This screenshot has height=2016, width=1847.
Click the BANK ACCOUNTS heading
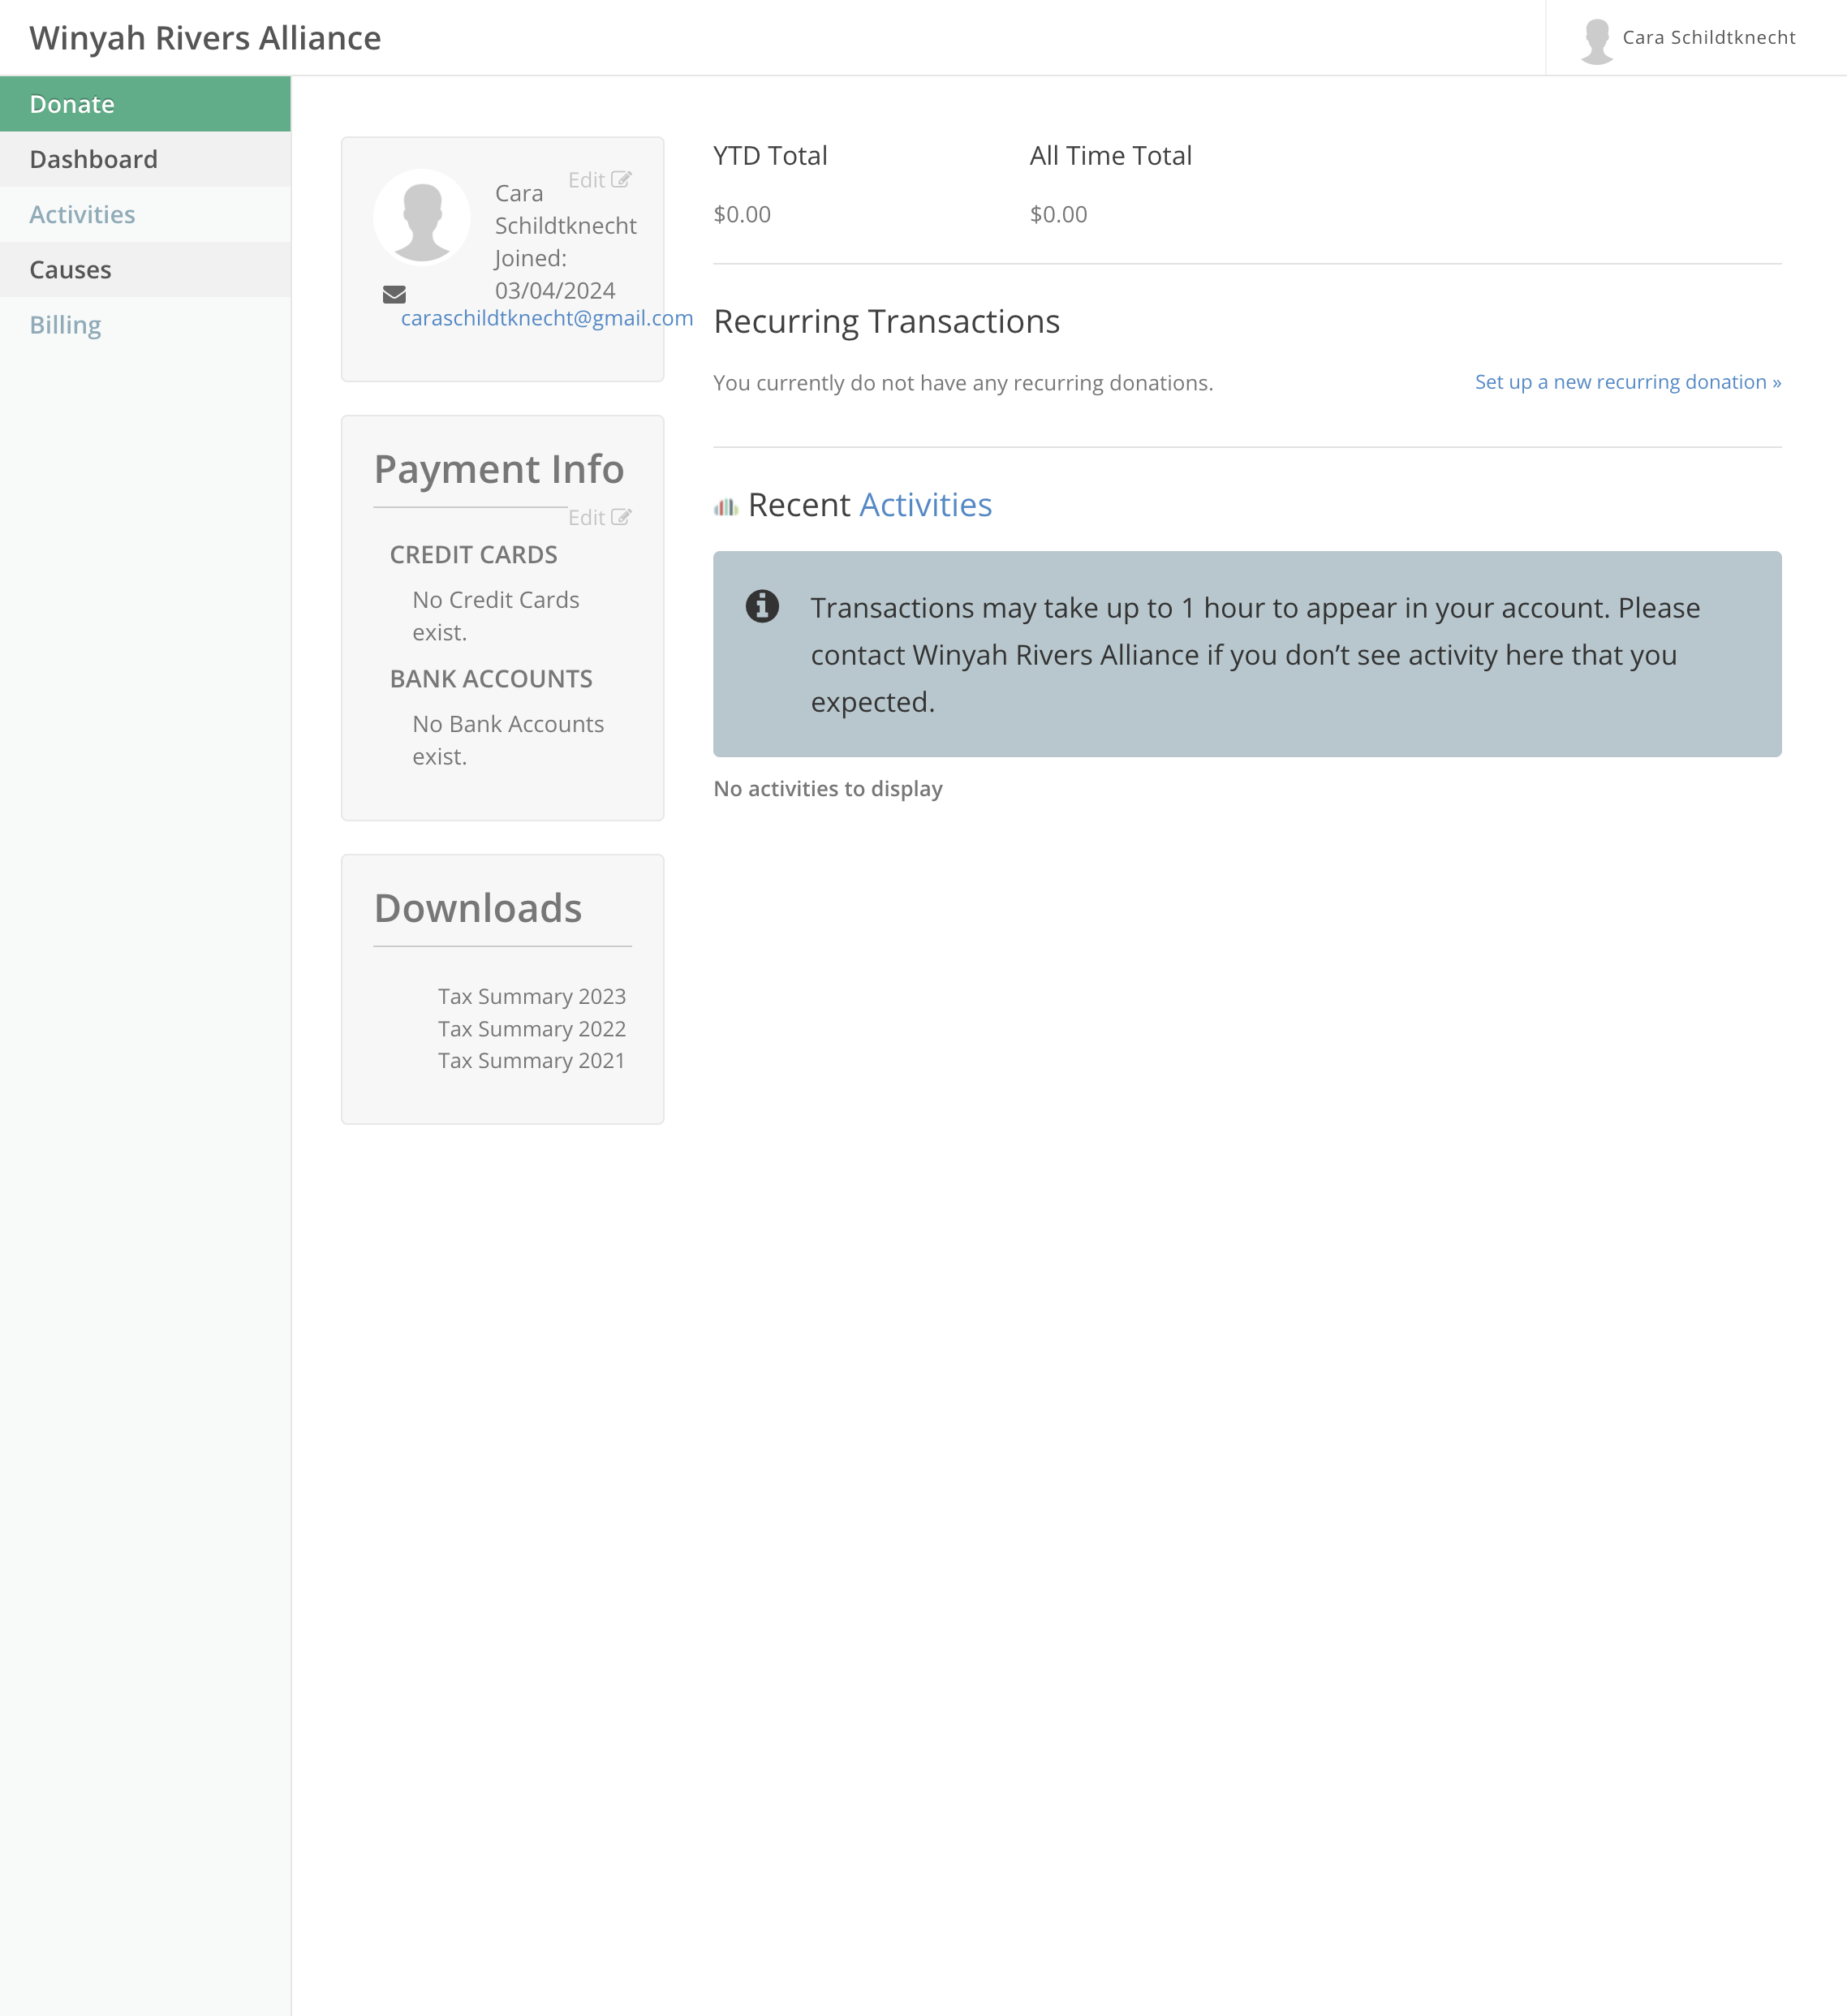point(491,679)
